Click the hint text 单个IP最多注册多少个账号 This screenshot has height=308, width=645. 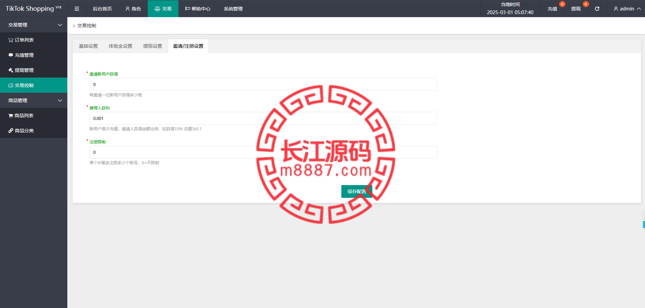click(x=124, y=163)
